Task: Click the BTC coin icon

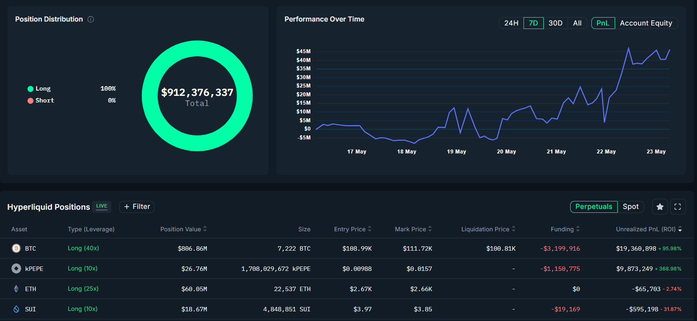Action: pos(16,248)
